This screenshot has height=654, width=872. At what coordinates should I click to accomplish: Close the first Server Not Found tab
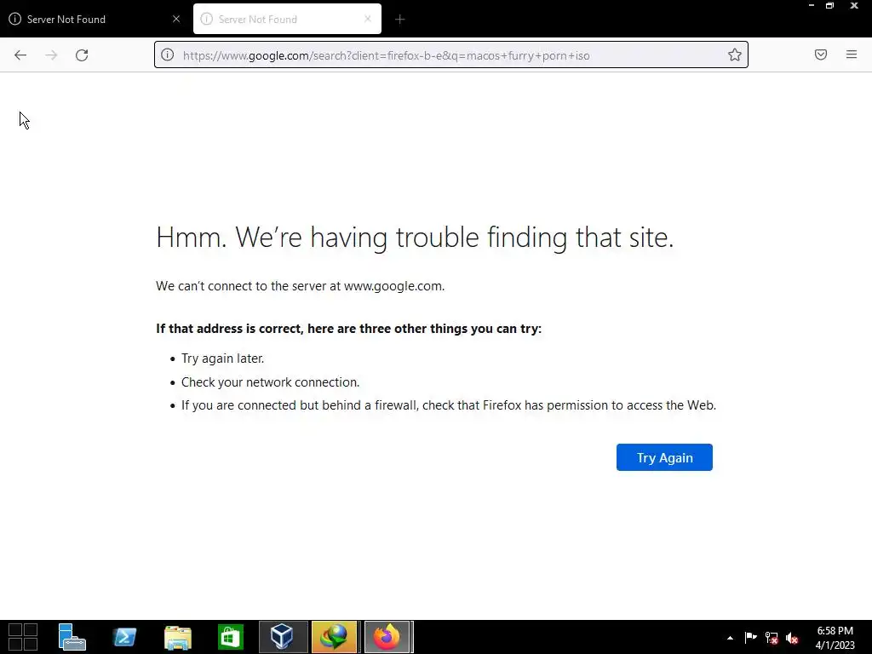tap(176, 19)
